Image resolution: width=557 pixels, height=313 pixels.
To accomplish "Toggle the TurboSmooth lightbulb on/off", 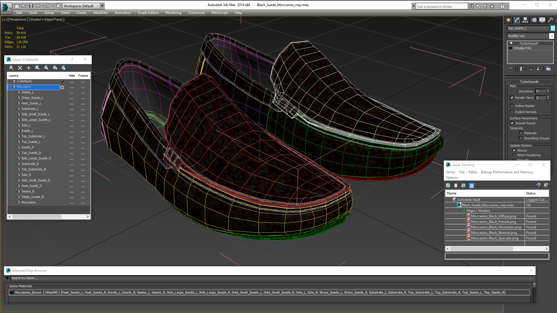I will point(511,43).
